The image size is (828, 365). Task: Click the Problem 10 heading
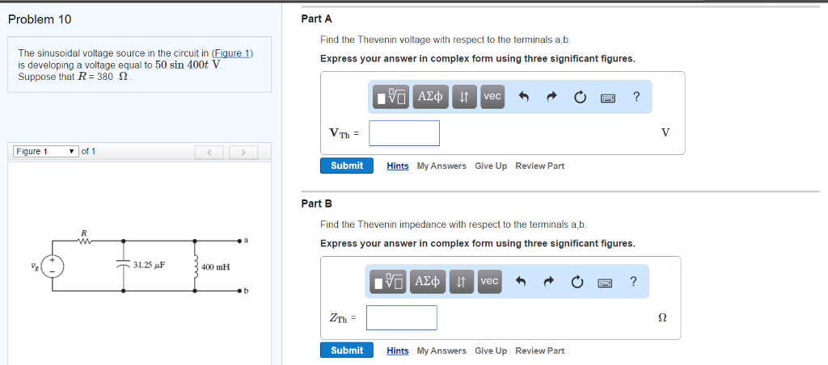tap(40, 19)
